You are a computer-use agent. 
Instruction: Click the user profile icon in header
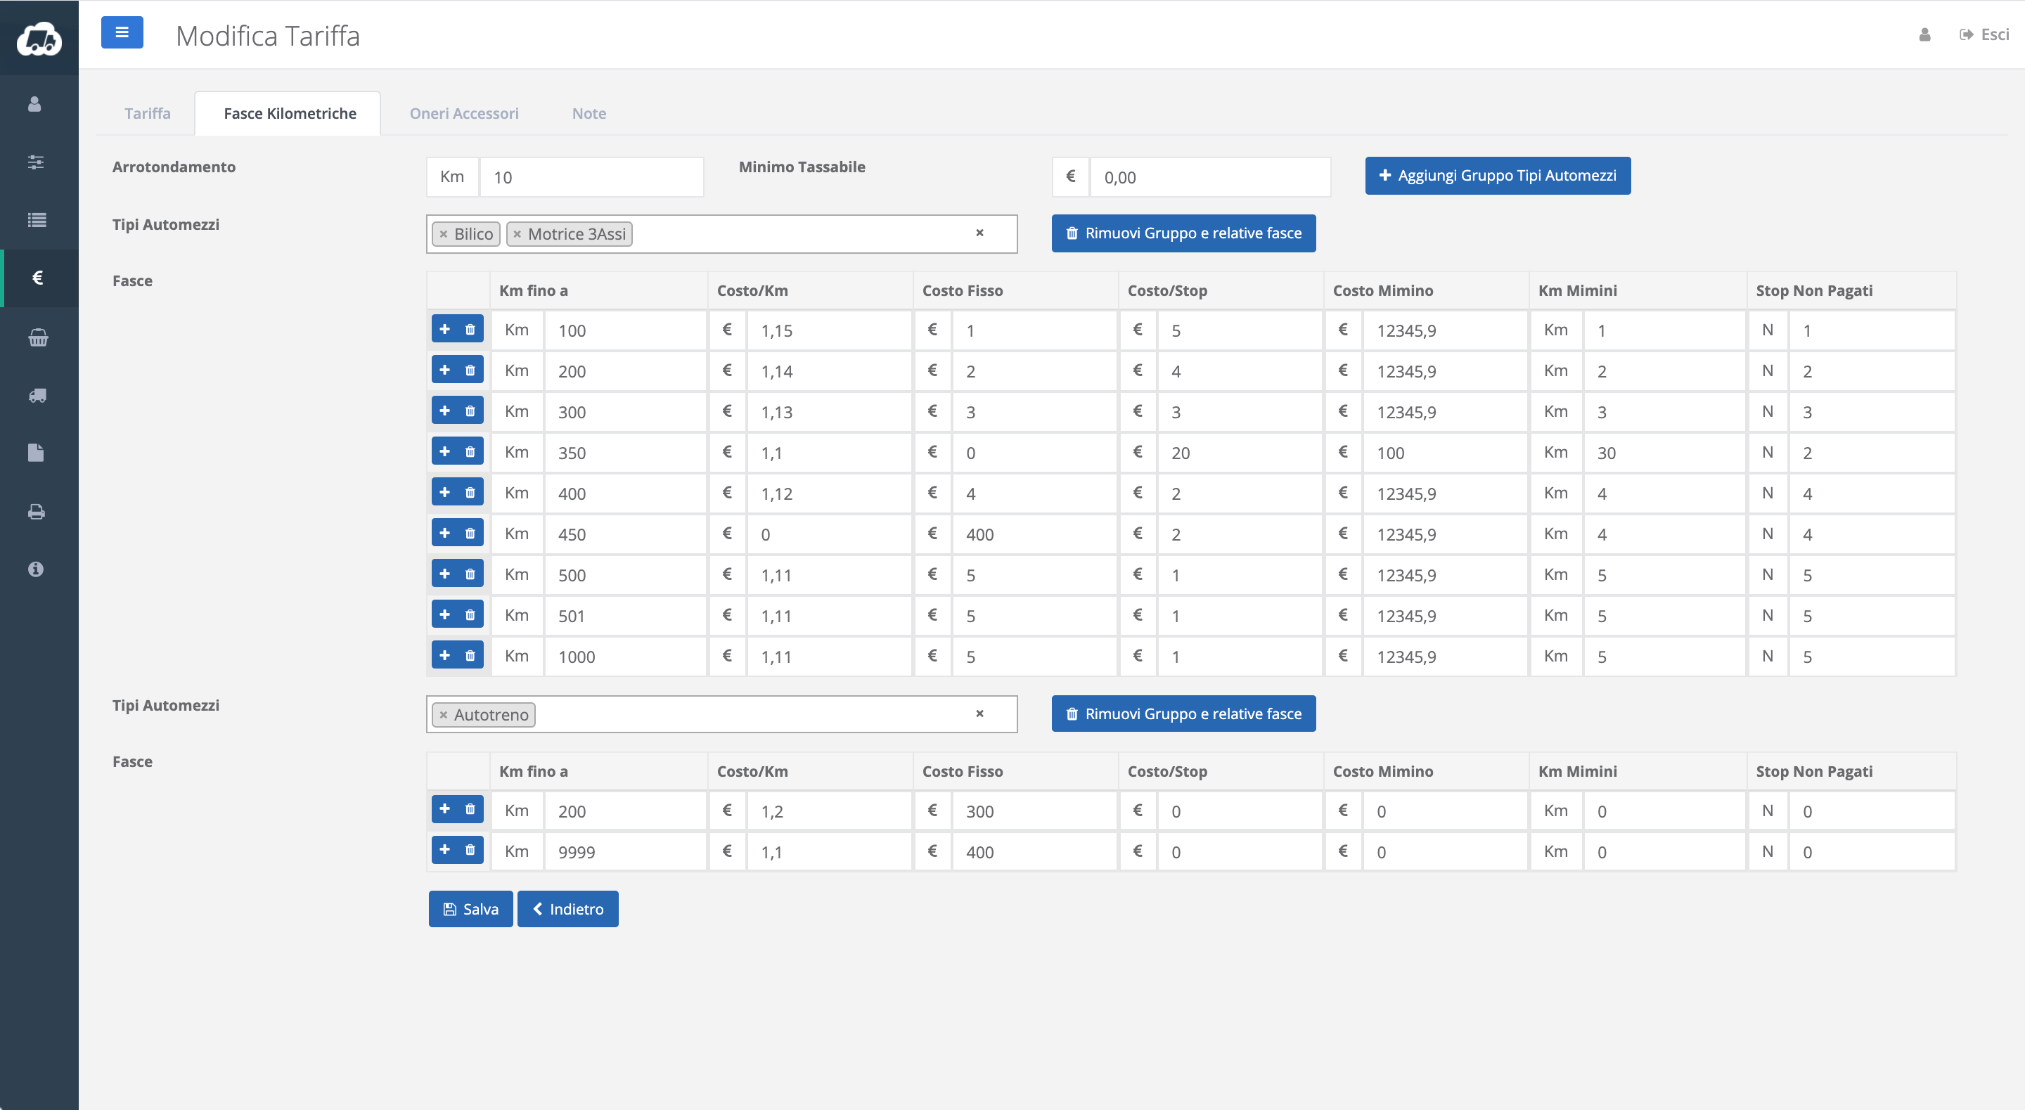pos(1924,34)
